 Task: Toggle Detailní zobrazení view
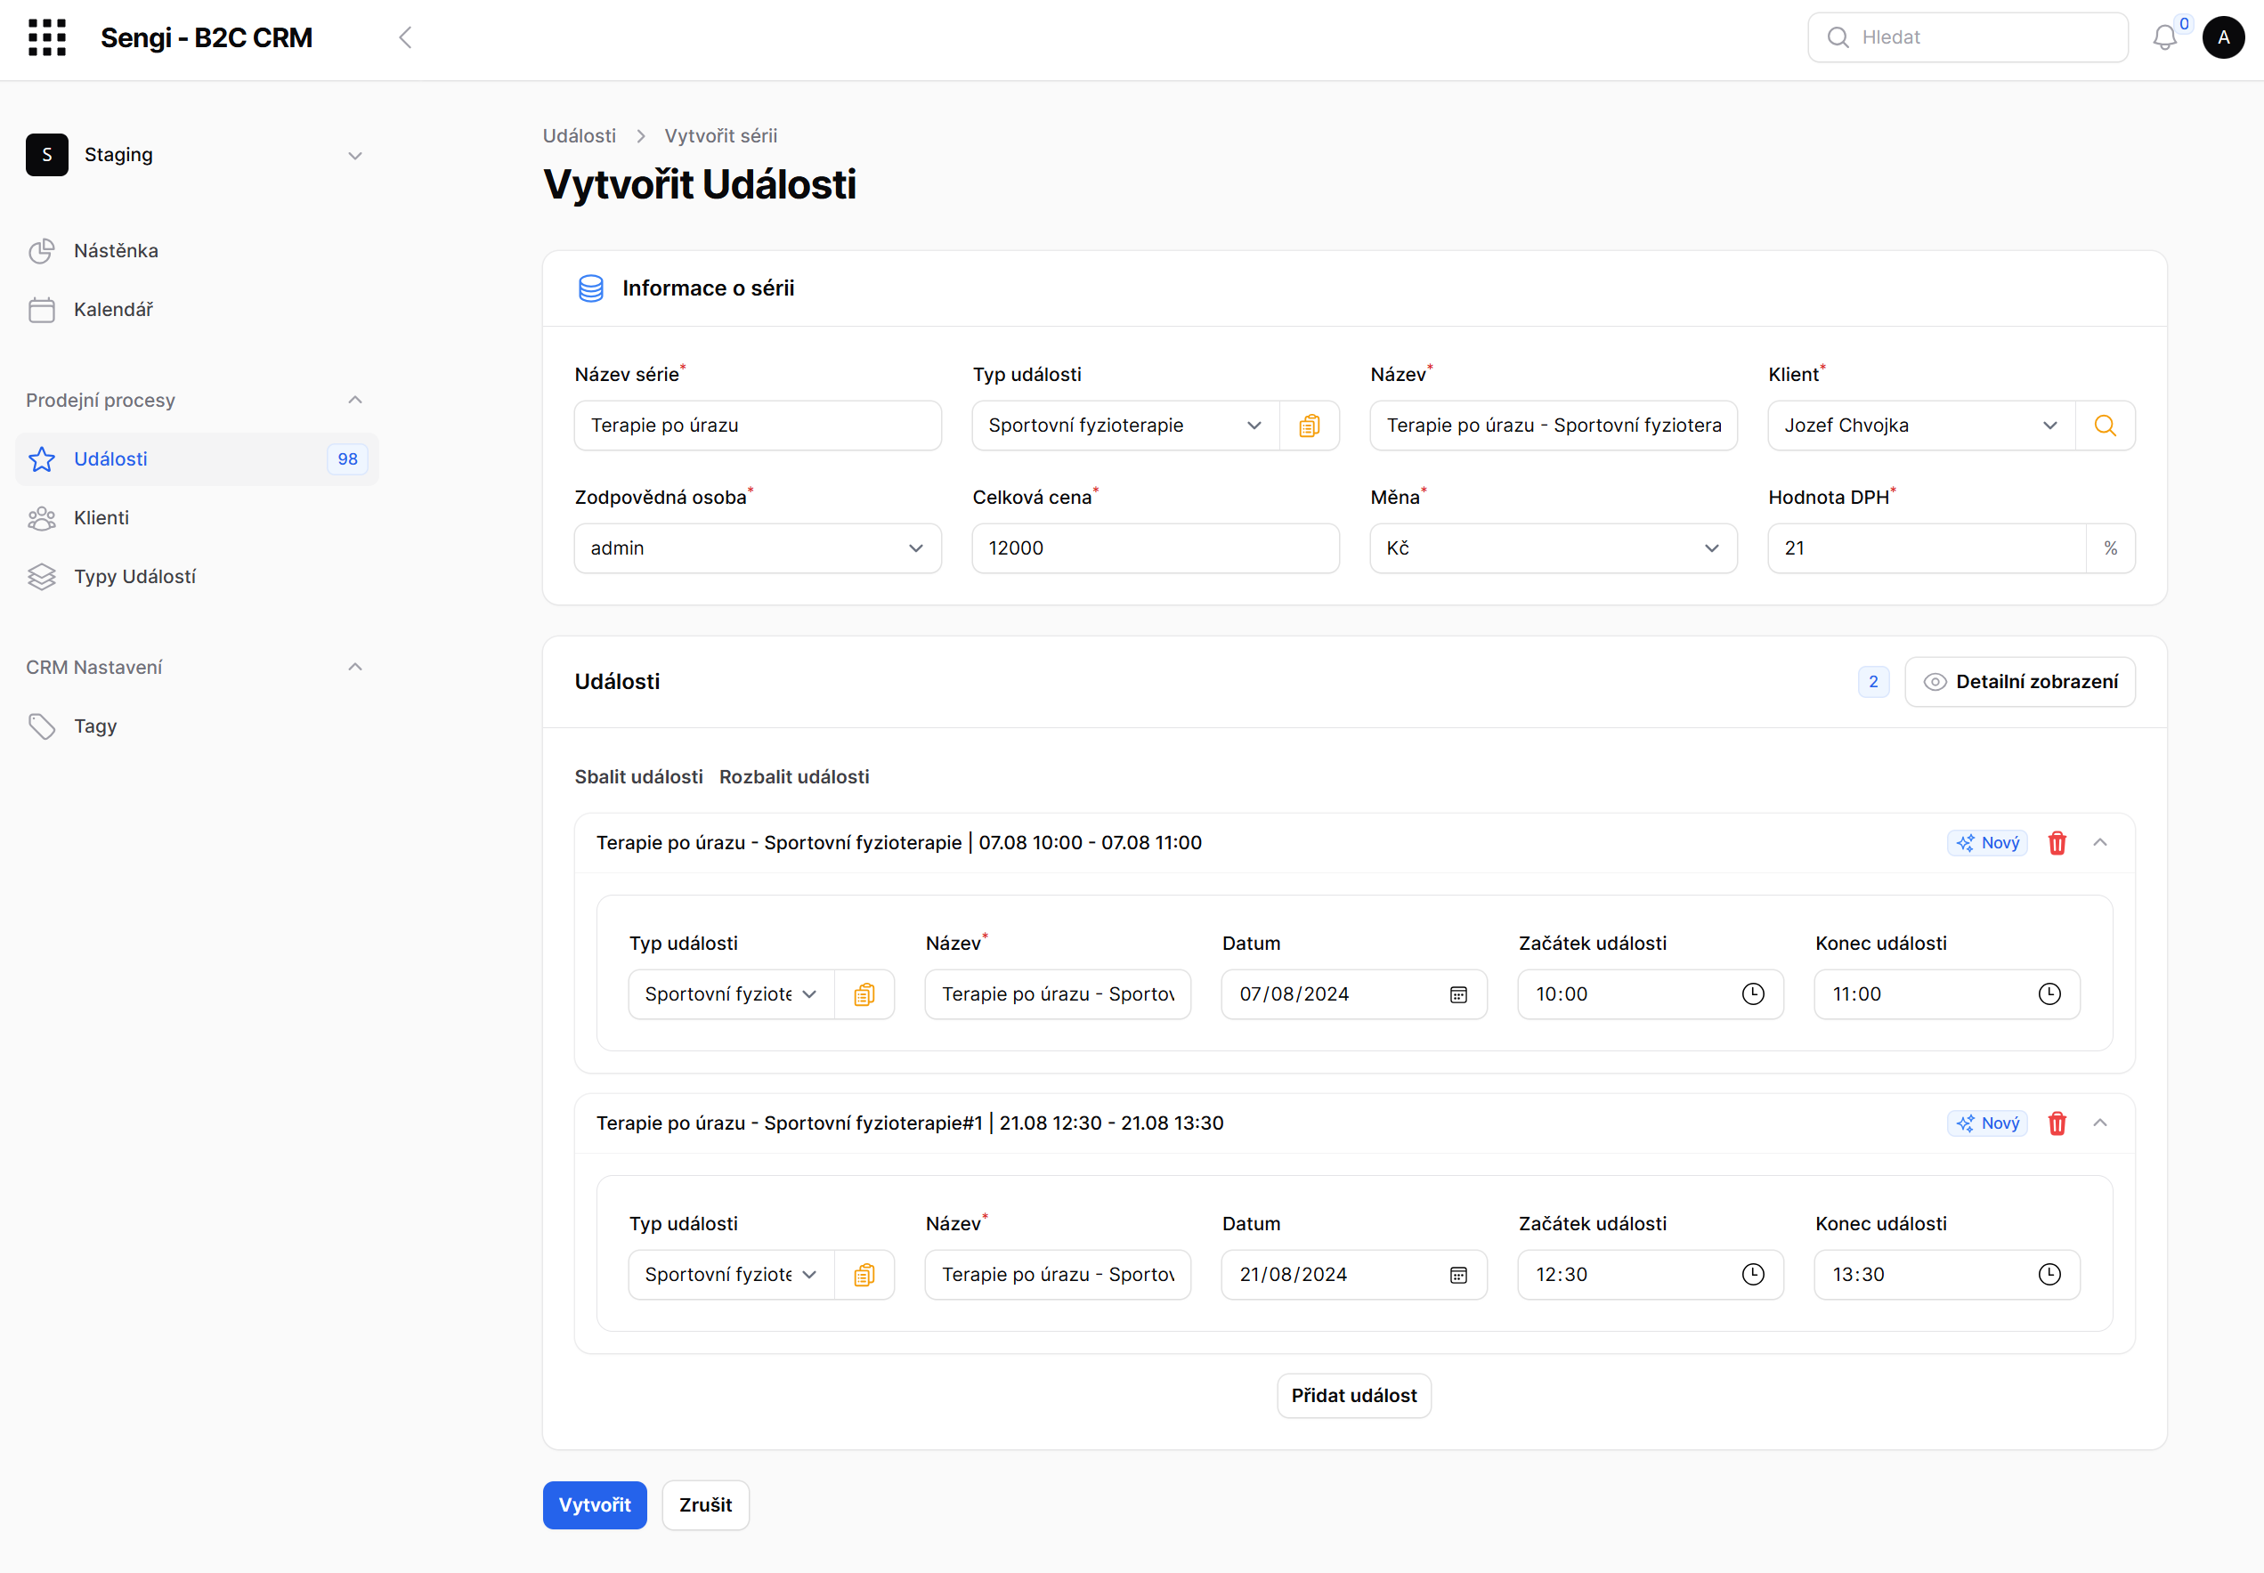coord(2019,682)
